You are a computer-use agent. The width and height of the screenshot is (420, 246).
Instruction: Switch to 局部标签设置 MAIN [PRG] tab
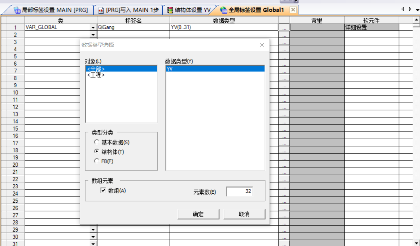click(51, 10)
